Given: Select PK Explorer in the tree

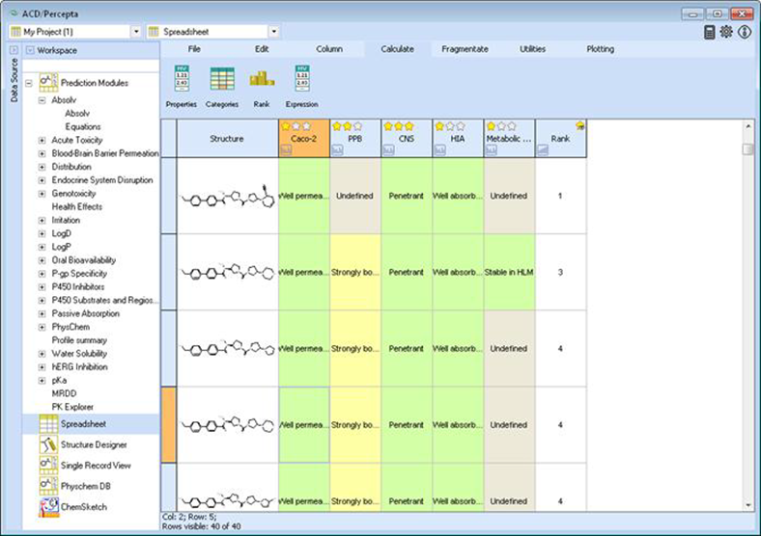Looking at the screenshot, I should (72, 407).
